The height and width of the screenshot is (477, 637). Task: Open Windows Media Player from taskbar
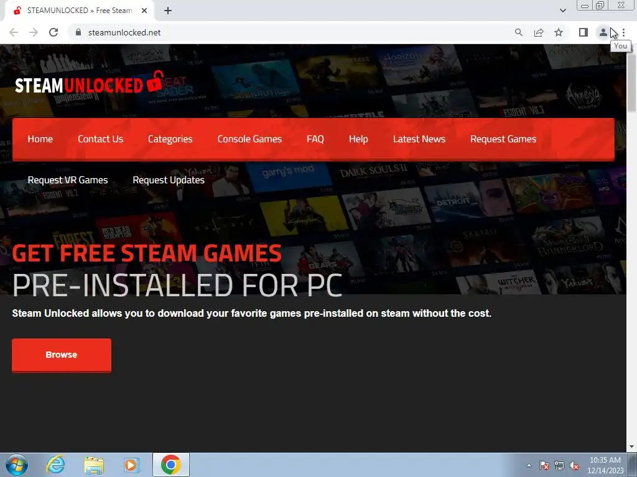point(131,465)
